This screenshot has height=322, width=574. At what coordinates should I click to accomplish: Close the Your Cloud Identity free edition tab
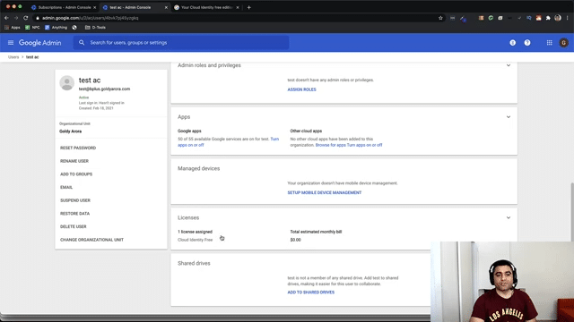point(237,7)
